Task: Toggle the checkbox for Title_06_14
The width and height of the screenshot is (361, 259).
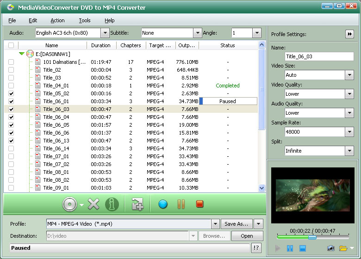Action: [11, 148]
